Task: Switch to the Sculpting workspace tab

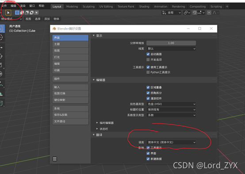Action: pos(88,7)
